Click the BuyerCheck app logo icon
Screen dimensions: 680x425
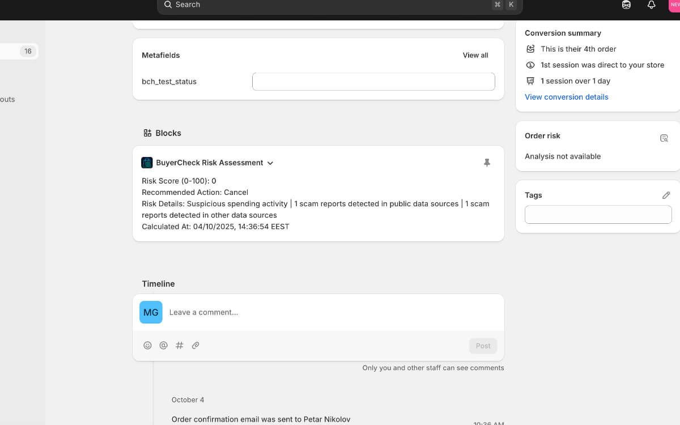coord(147,163)
